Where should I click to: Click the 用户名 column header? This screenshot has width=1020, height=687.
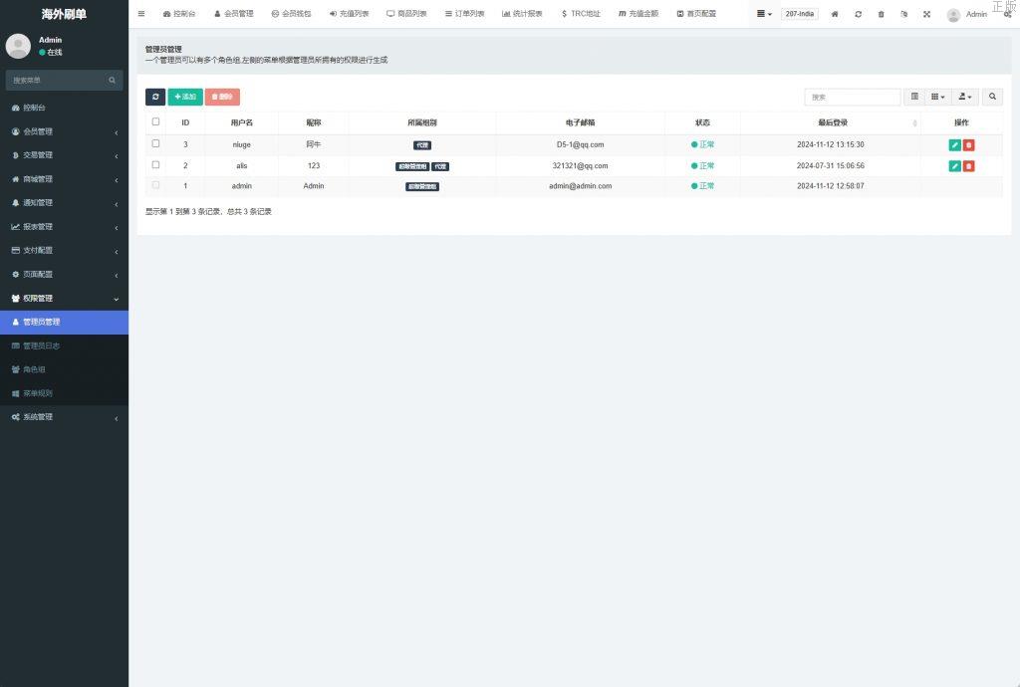click(241, 122)
